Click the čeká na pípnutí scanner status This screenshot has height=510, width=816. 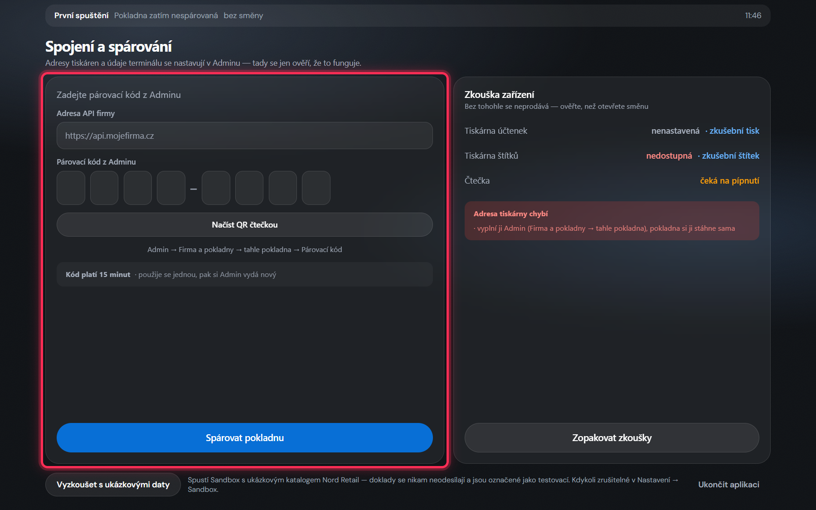[729, 180]
